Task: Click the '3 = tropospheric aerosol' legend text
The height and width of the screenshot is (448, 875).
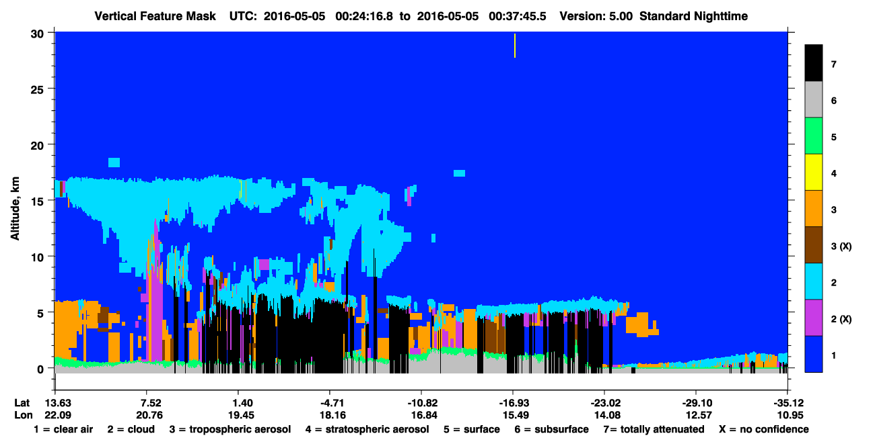Action: 230,429
